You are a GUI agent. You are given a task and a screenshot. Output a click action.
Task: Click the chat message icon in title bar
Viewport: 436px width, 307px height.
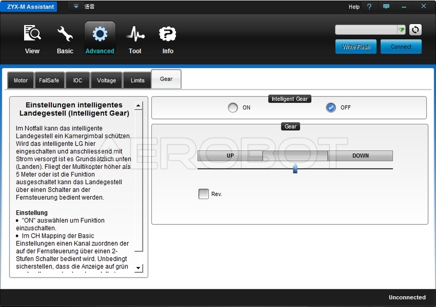point(386,6)
